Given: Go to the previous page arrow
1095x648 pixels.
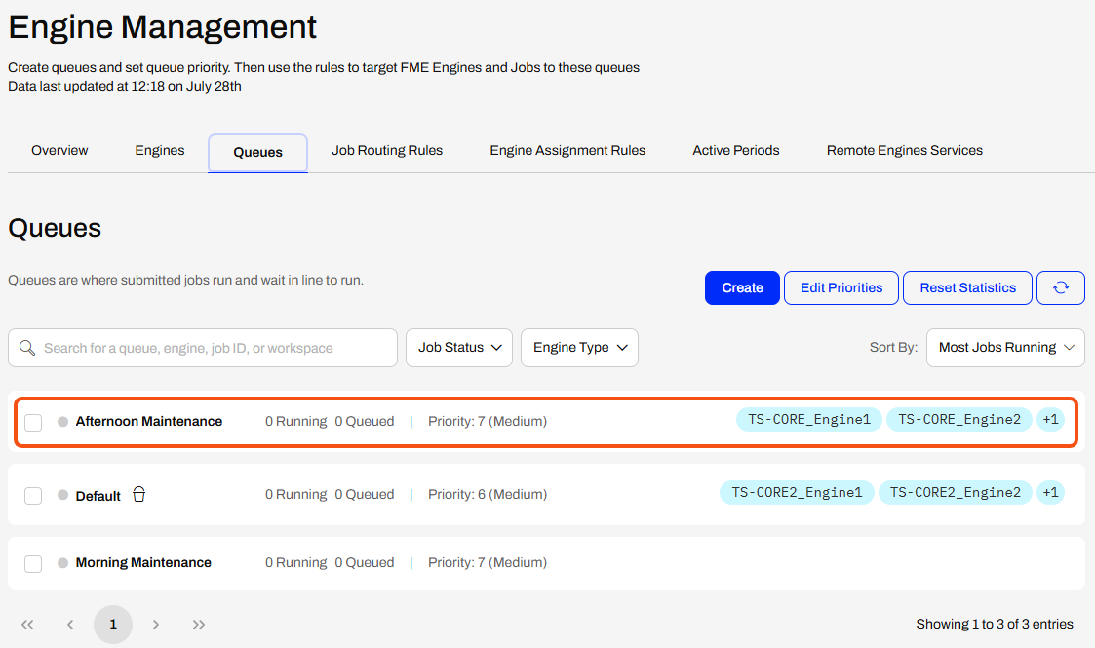Looking at the screenshot, I should [70, 625].
